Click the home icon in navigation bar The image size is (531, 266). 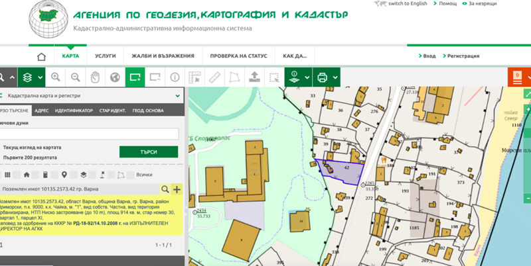[x=42, y=56]
